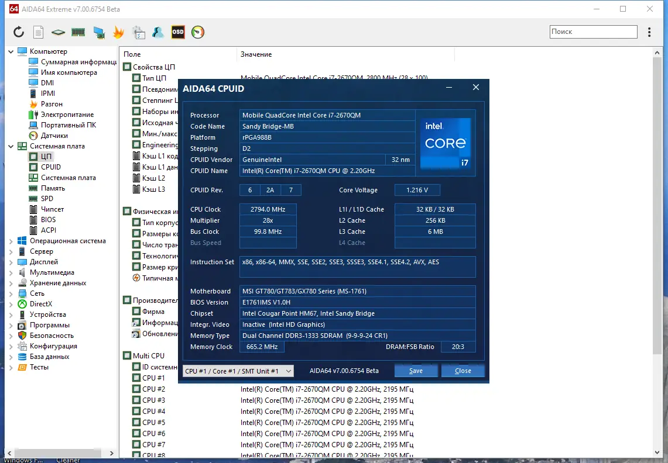Select the Кэш L2 row
Screen dimensions: 668x463
pos(149,178)
